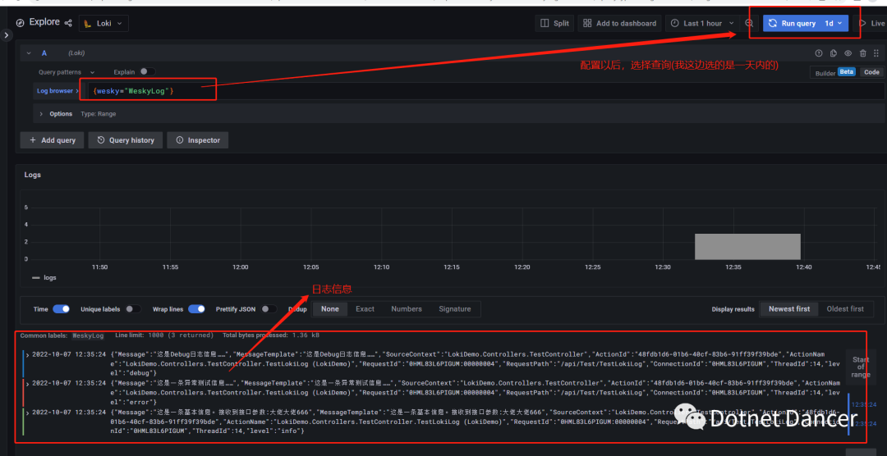Open the Loki data source picker
This screenshot has height=456, width=887.
coord(103,23)
